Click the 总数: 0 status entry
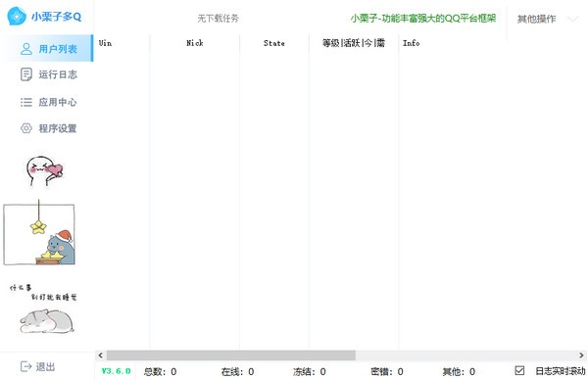The height and width of the screenshot is (380, 588). (x=160, y=371)
